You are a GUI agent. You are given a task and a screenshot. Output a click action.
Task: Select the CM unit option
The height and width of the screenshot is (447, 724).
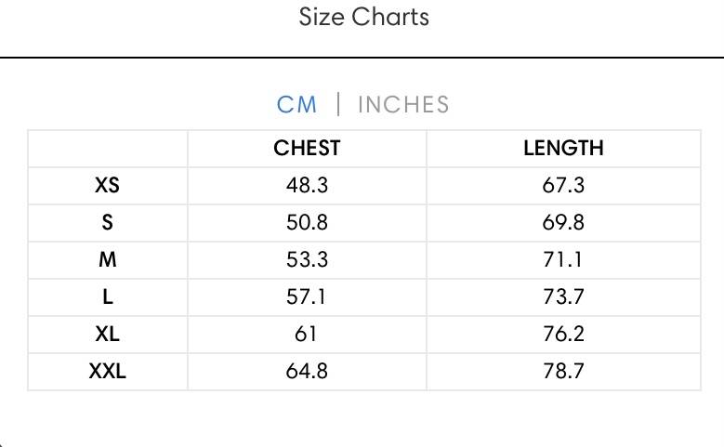coord(296,104)
